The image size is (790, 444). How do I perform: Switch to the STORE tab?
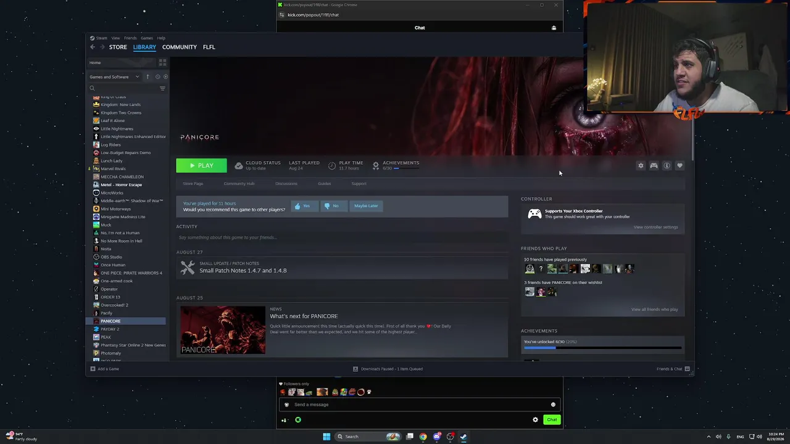point(118,47)
